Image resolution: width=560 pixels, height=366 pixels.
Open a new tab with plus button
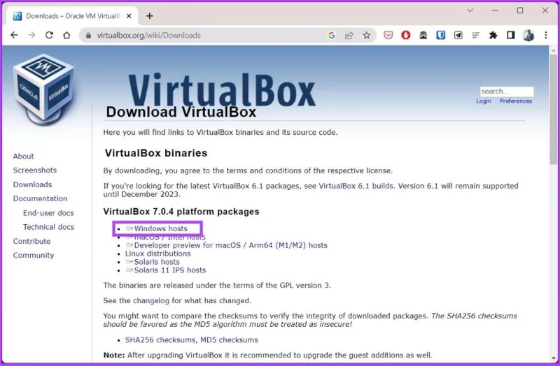[150, 16]
